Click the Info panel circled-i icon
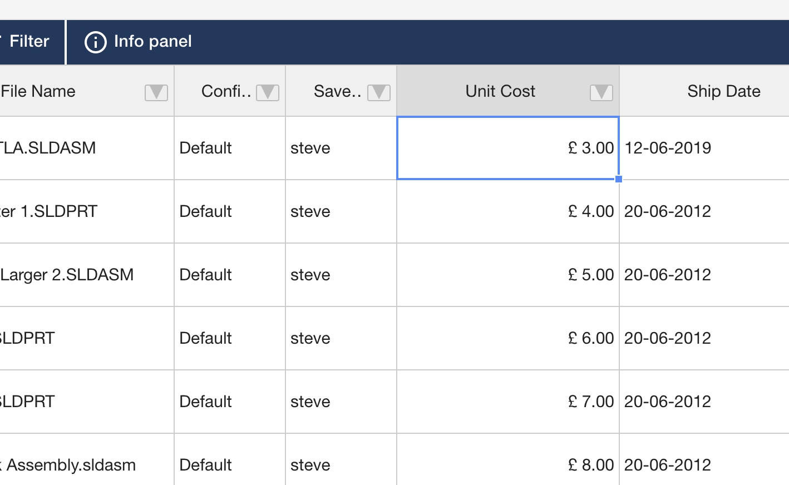The image size is (789, 485). point(95,42)
